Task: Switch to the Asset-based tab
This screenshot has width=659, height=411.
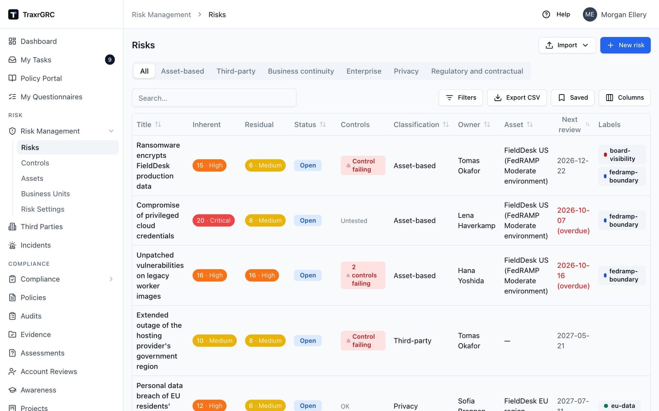Action: [x=182, y=71]
